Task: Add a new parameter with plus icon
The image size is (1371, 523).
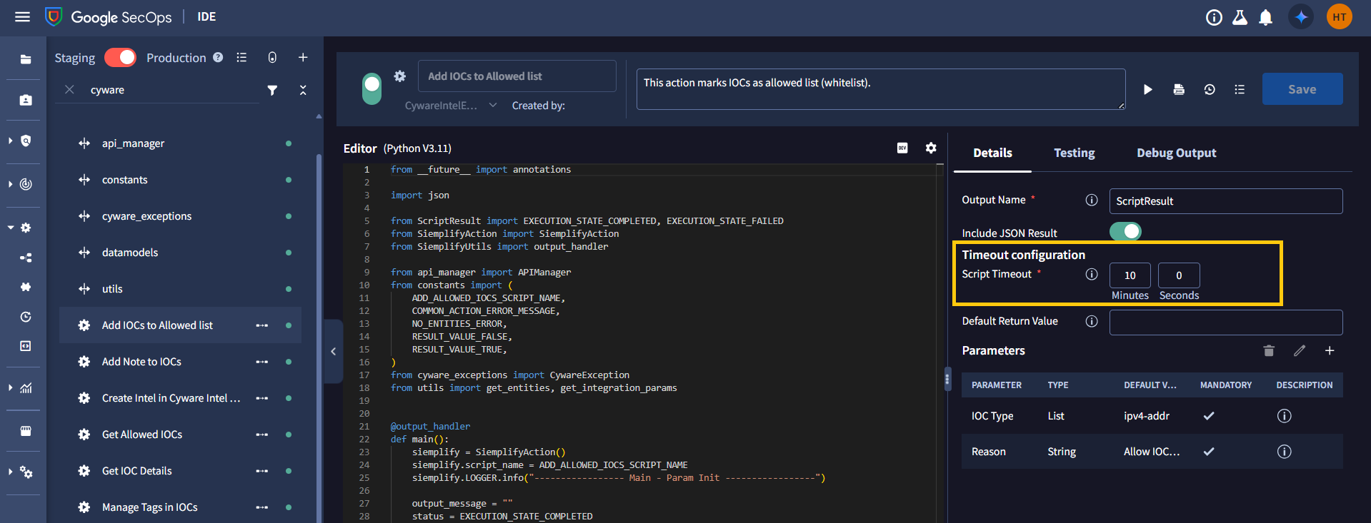Action: pyautogui.click(x=1329, y=350)
